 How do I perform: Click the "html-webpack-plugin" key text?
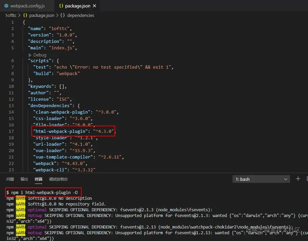click(60, 131)
